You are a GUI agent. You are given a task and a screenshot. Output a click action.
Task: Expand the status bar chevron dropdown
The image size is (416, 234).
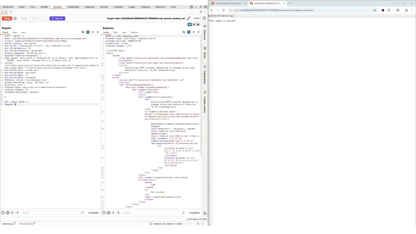click(x=203, y=224)
